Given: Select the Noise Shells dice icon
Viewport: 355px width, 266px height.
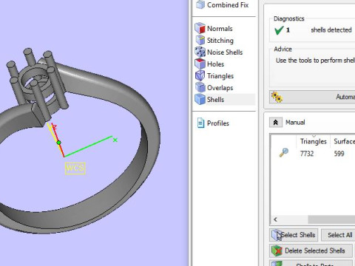Looking at the screenshot, I should (200, 52).
